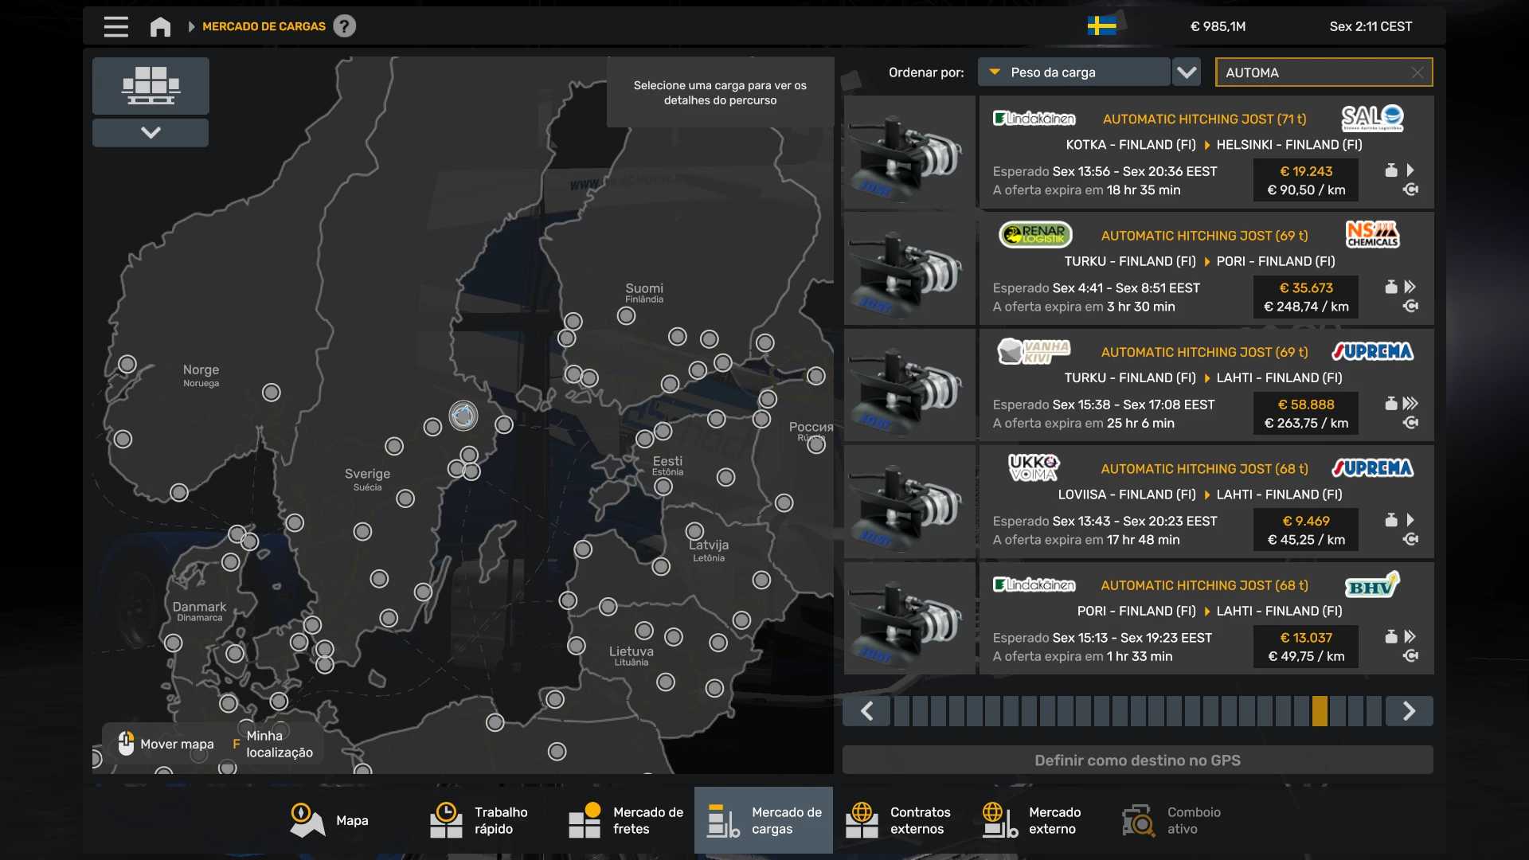Screen dimensions: 1529x860
Task: Open the 'Peso da carga' sort dropdown
Action: [1073, 72]
